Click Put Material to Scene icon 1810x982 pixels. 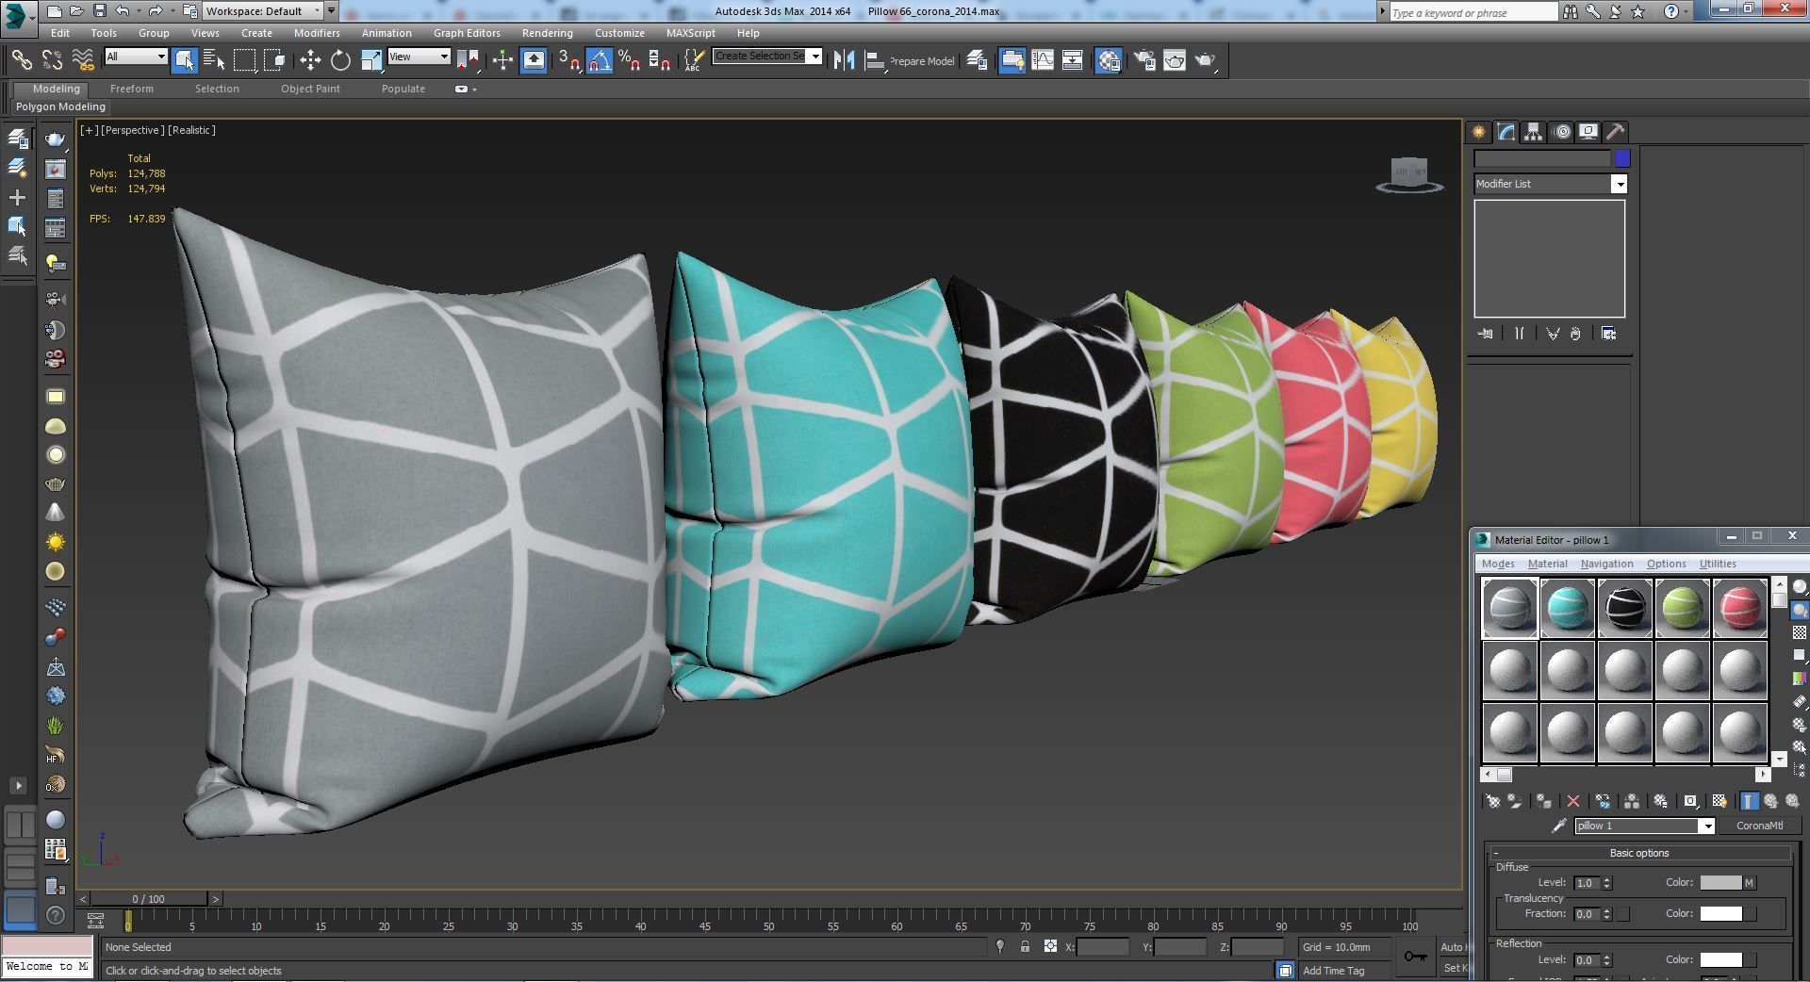tap(1515, 801)
